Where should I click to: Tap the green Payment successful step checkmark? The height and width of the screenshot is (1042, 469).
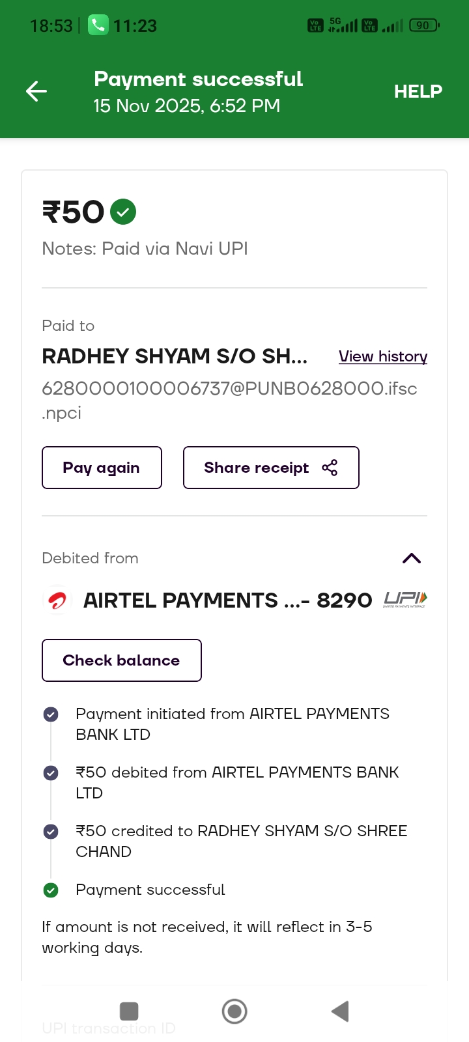(x=51, y=890)
